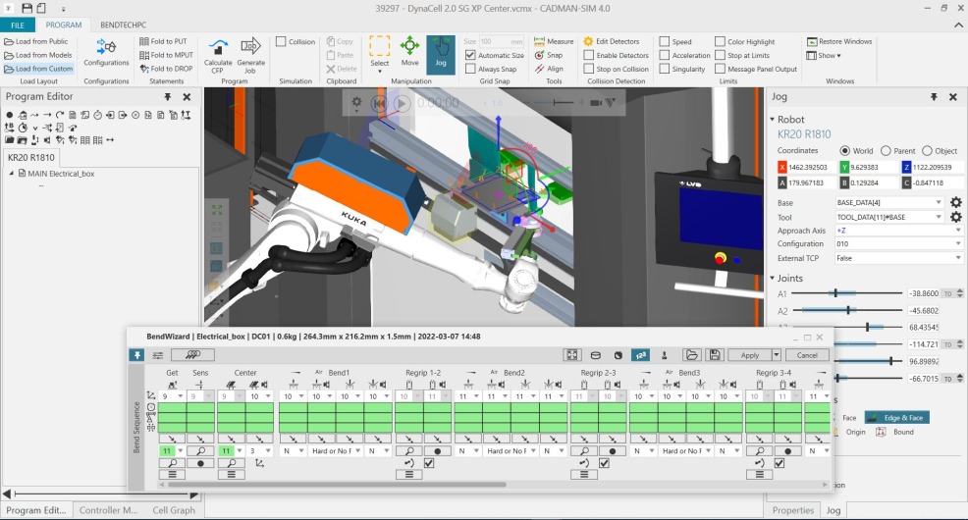Collapse the Joints section
Viewport: 968px width, 520px height.
pos(773,279)
